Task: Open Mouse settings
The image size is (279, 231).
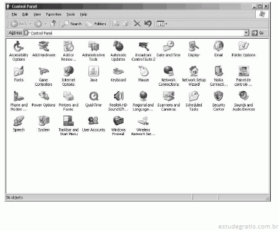Action: coord(144,74)
